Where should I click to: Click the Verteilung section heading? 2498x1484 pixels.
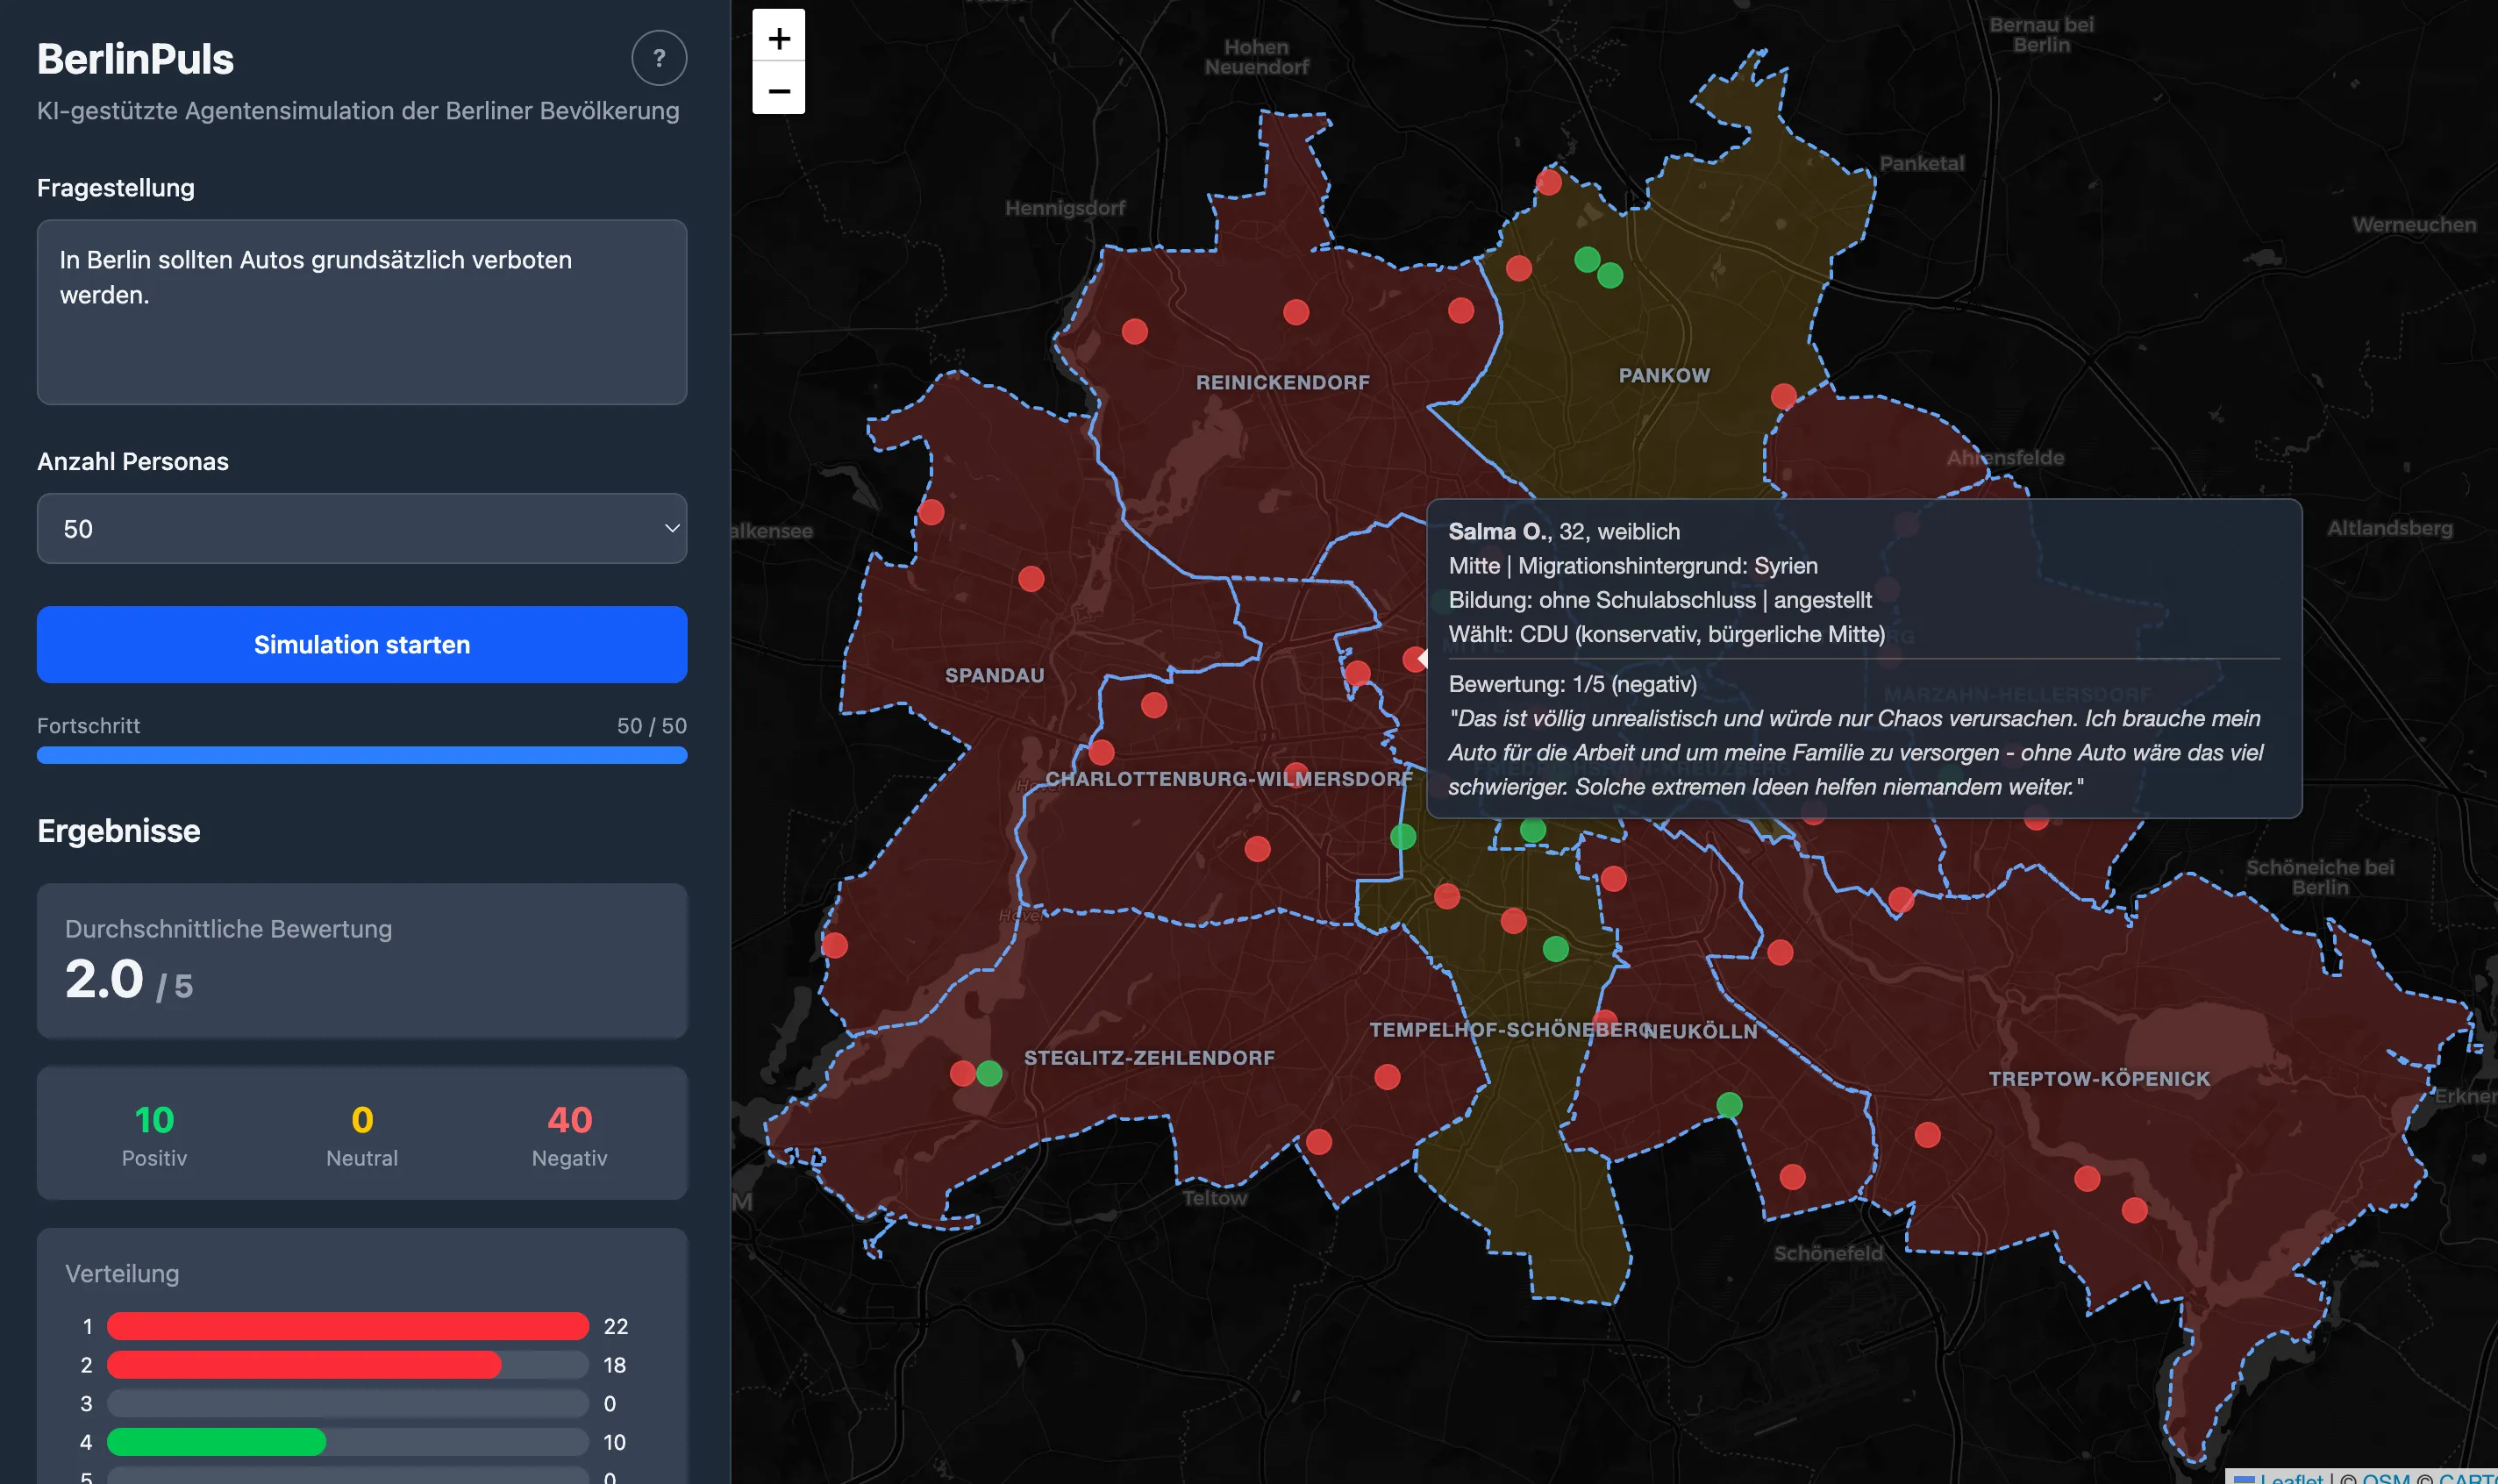pyautogui.click(x=122, y=1273)
